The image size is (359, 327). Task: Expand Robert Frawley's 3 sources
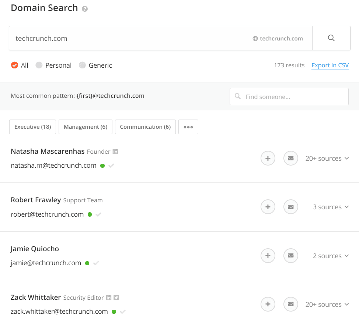coord(331,207)
